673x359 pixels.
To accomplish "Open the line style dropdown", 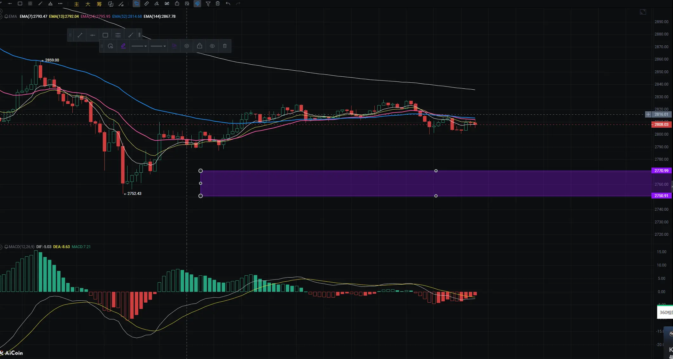I will pos(139,46).
